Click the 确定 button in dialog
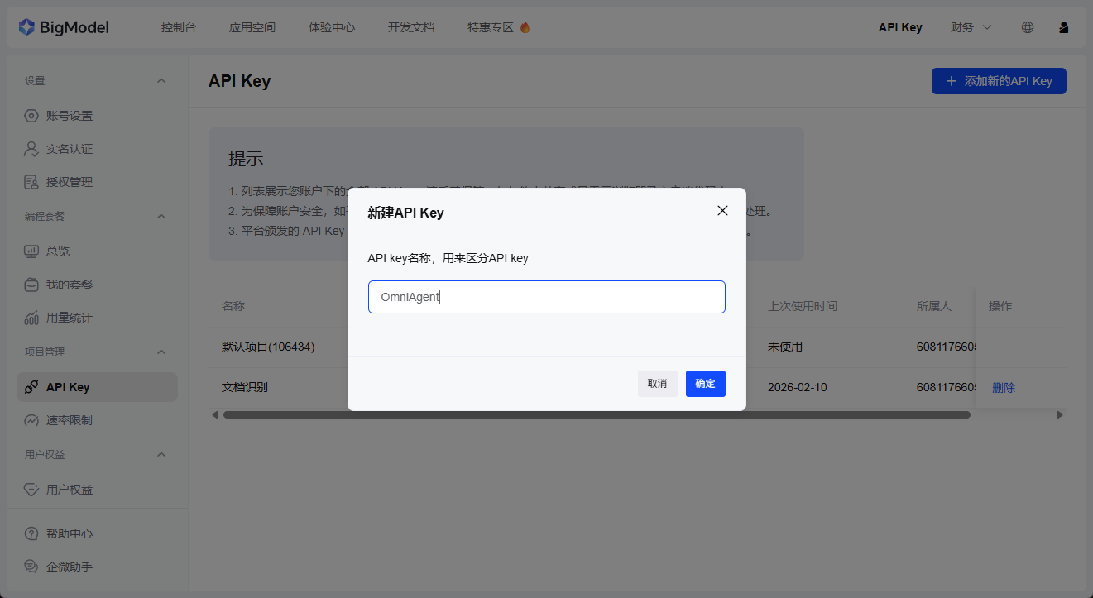The width and height of the screenshot is (1093, 598). click(705, 384)
